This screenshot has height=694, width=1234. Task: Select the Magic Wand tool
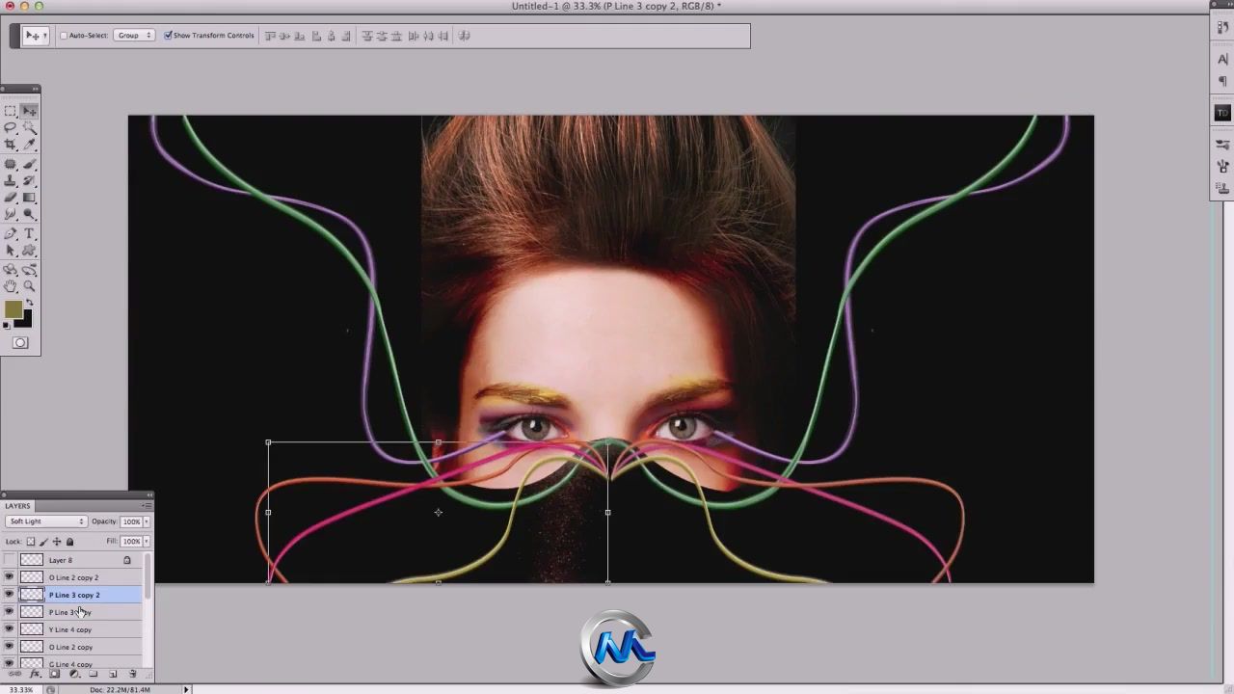(x=29, y=127)
